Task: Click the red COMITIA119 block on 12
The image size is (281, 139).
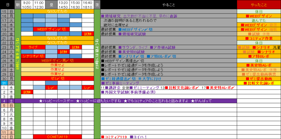Action: (57, 137)
